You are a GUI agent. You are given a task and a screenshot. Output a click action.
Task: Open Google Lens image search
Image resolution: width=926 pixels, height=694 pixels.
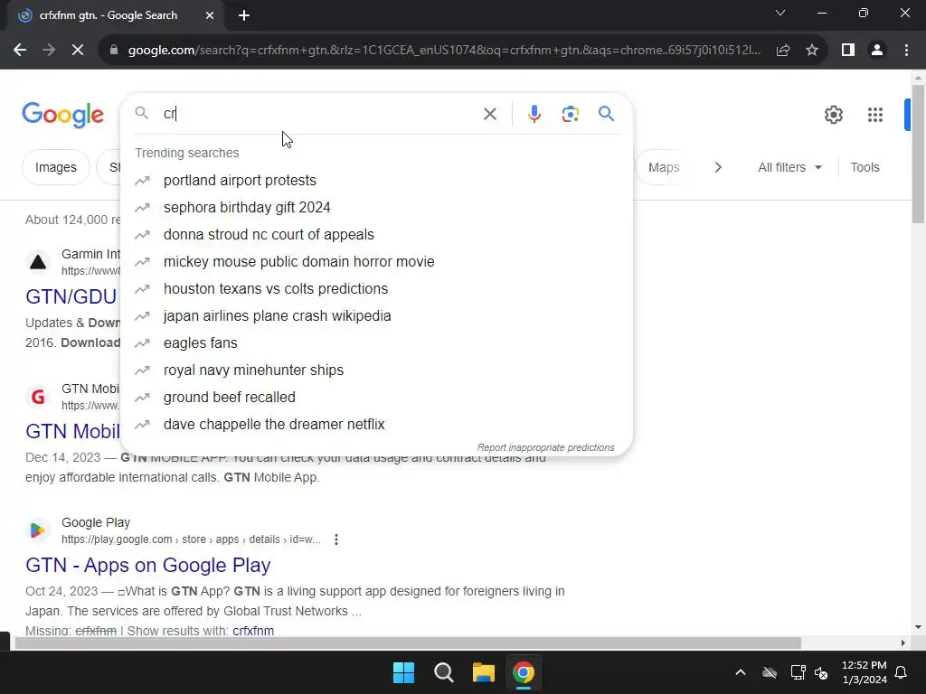click(x=570, y=114)
